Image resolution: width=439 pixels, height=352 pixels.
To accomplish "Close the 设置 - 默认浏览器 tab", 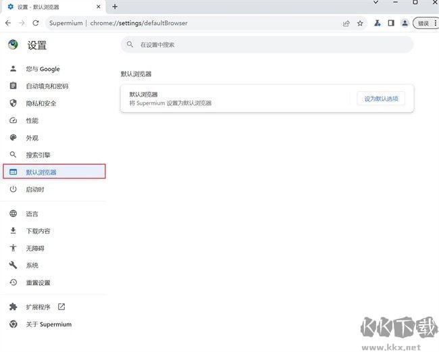I will (99, 7).
